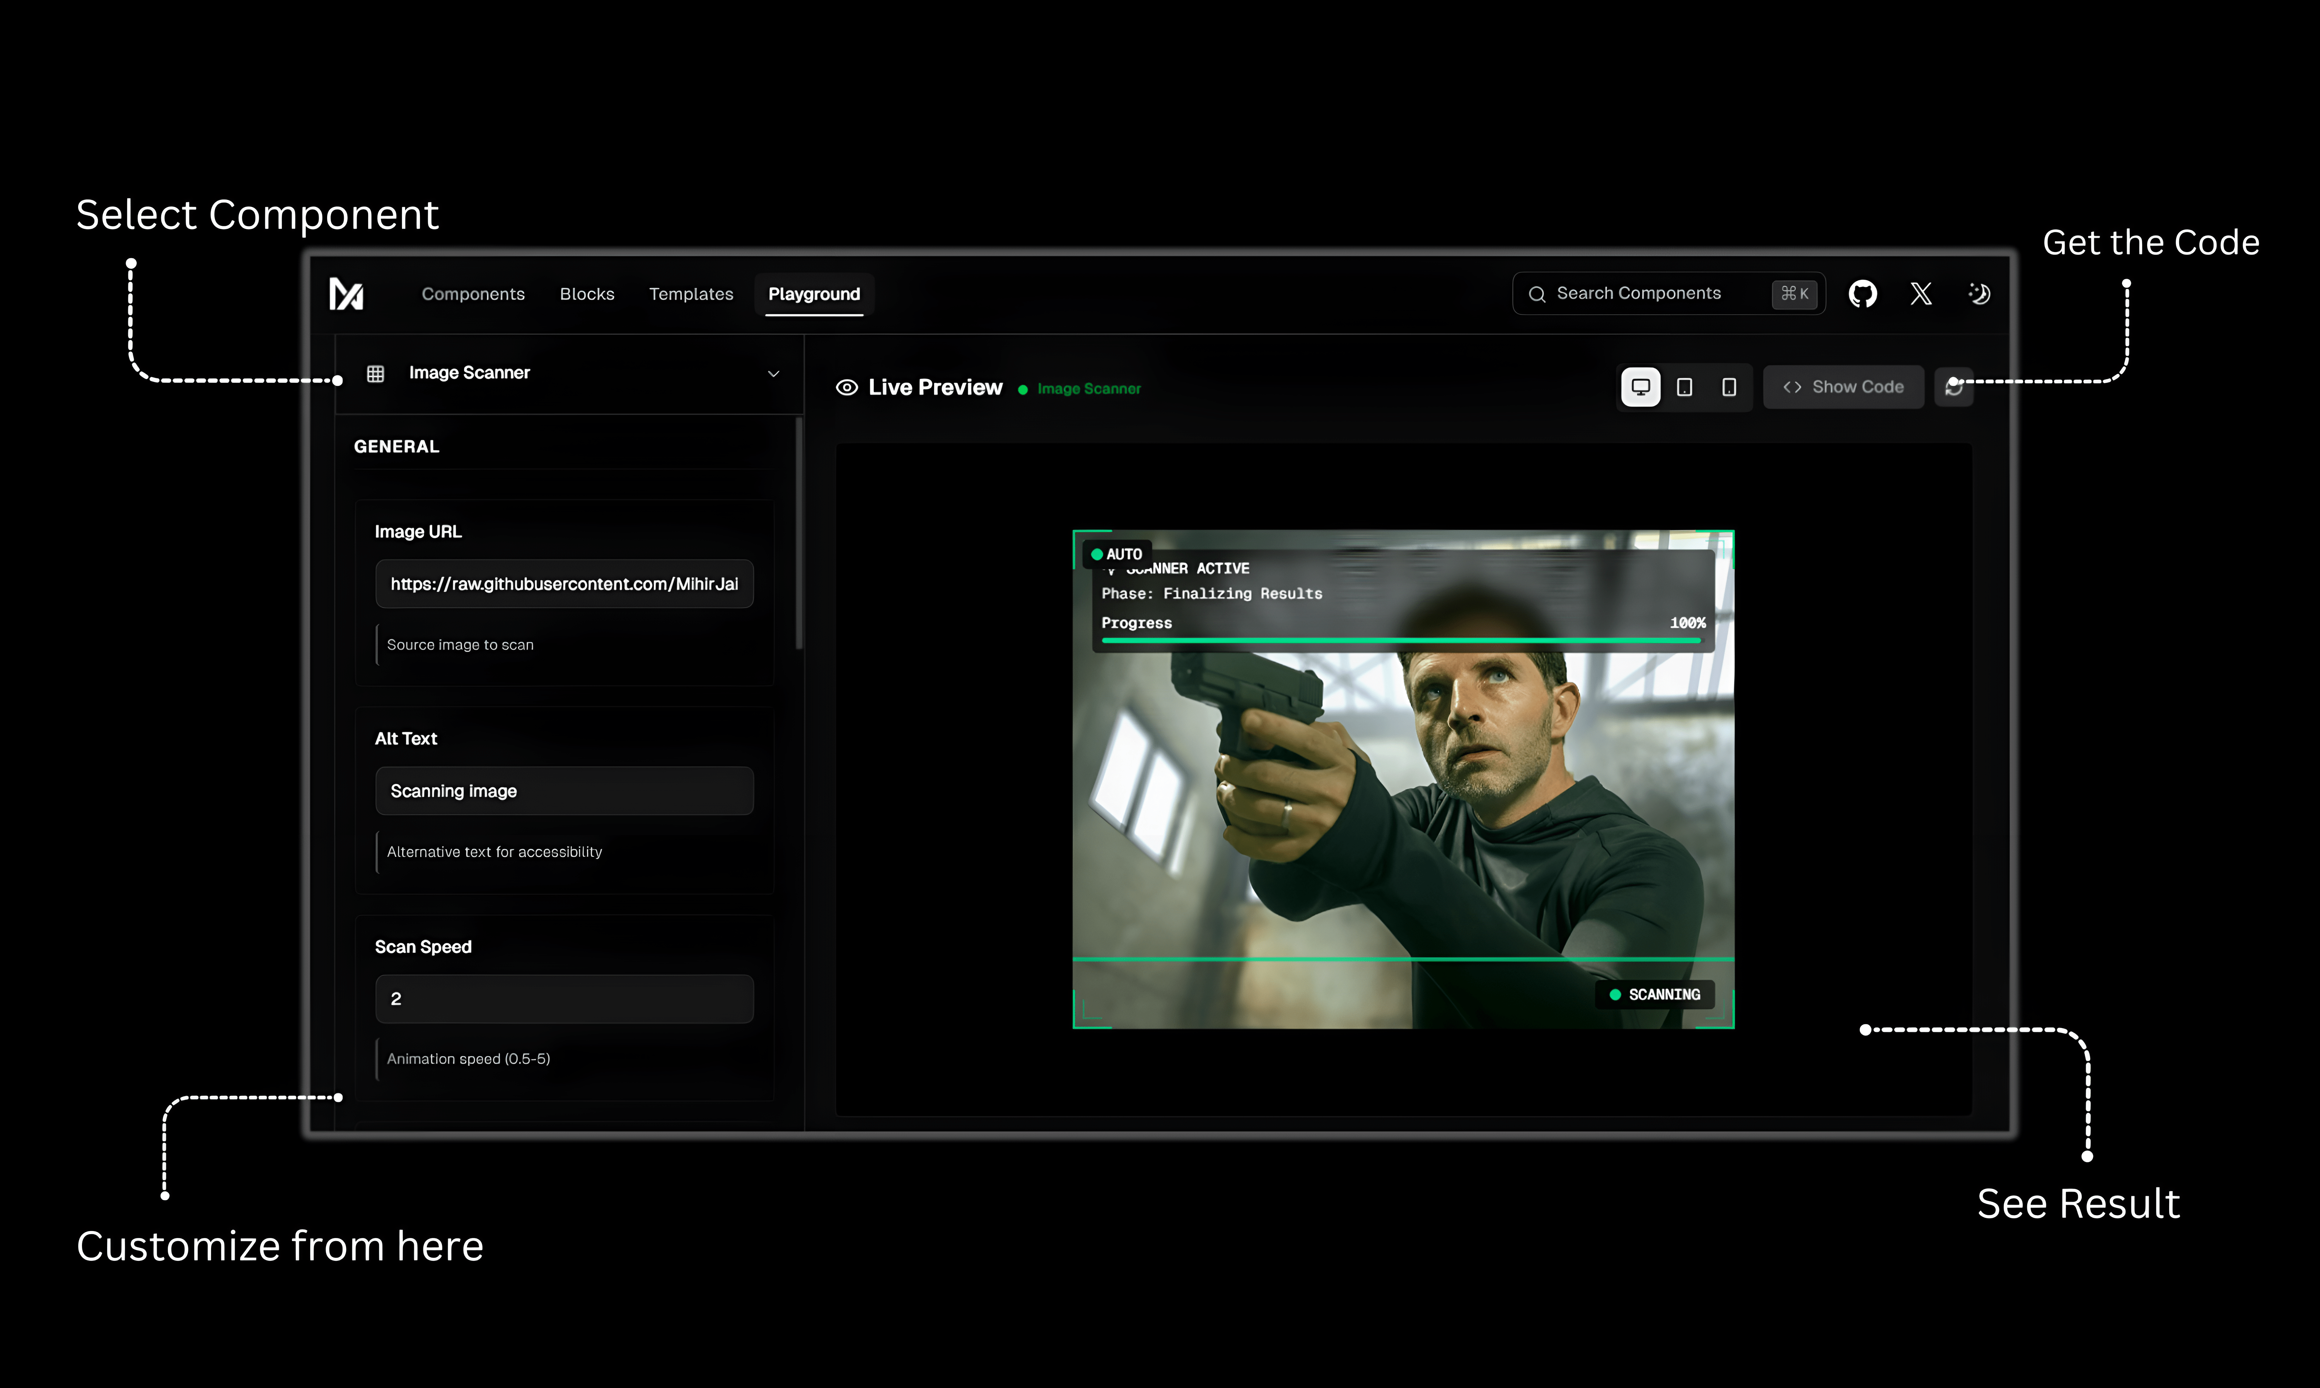The width and height of the screenshot is (2320, 1388).
Task: Switch to the Templates tab
Action: [x=691, y=294]
